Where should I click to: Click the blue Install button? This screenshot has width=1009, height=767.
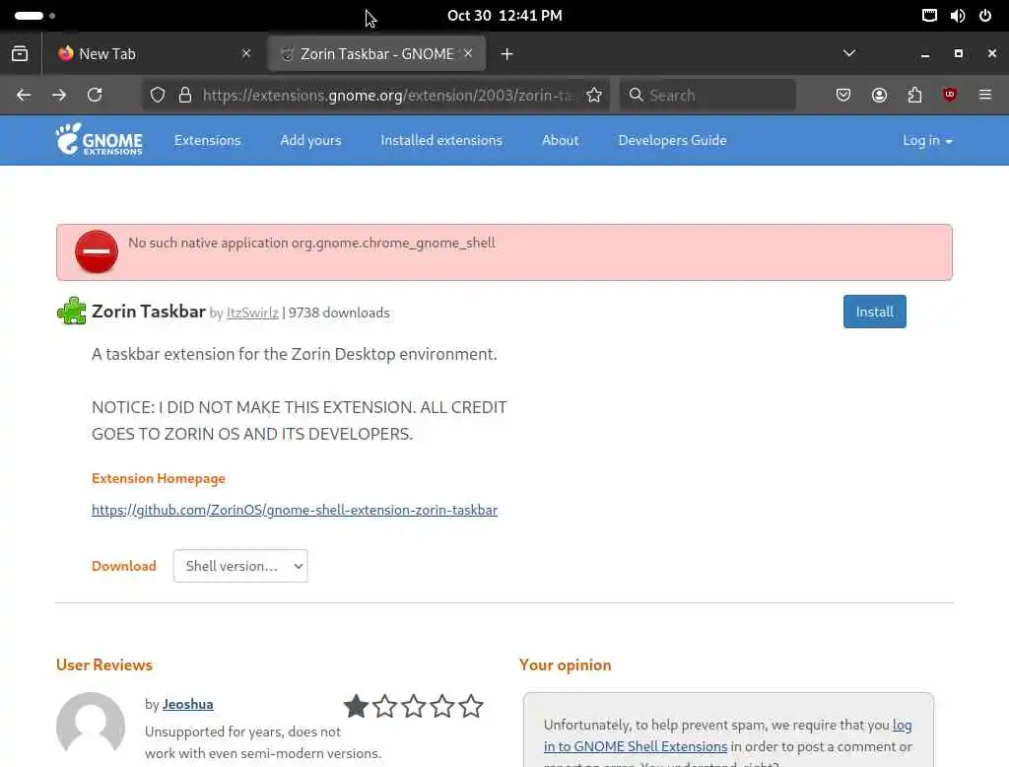875,312
